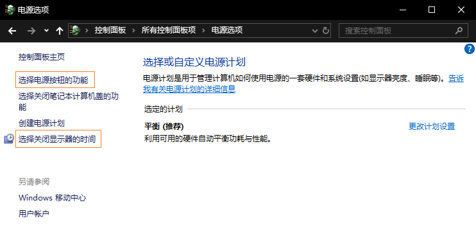Expand chevron after 控制面板 breadcrumb
Image resolution: width=476 pixels, height=232 pixels.
click(x=133, y=30)
